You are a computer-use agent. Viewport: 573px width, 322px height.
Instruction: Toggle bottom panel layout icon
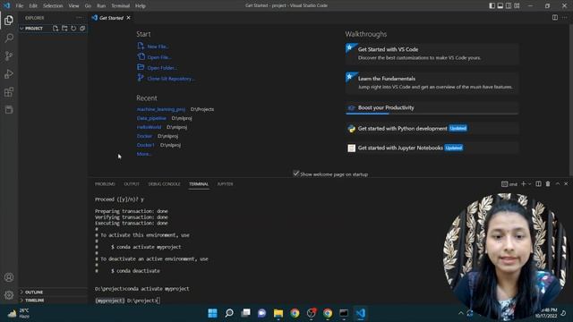[x=500, y=5]
